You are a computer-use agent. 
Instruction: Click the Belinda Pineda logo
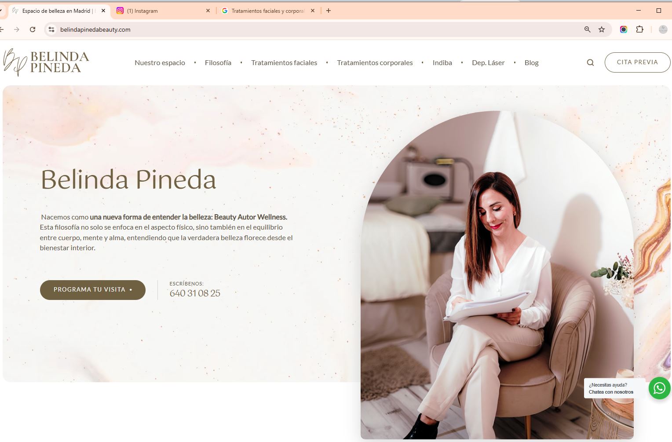click(46, 62)
